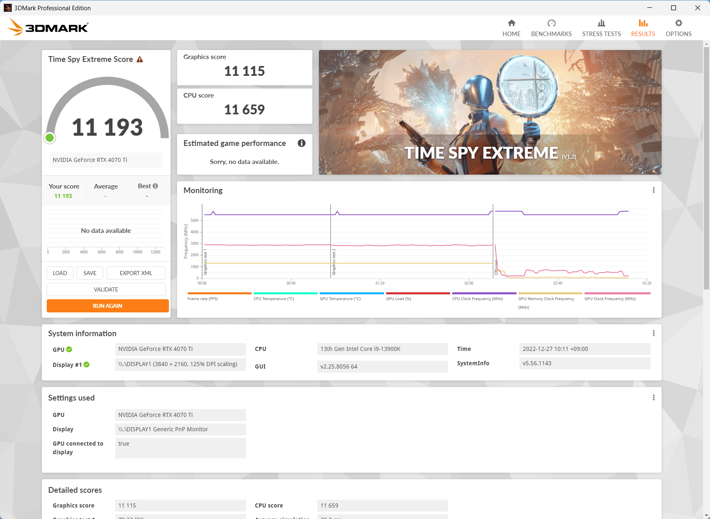Click the Graphics score 11 115 card
Image resolution: width=710 pixels, height=519 pixels.
tap(245, 68)
